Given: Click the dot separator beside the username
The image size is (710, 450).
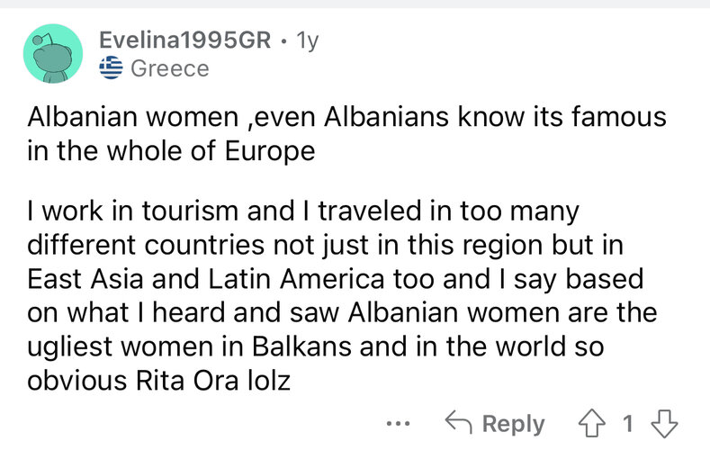Looking at the screenshot, I should (x=283, y=41).
